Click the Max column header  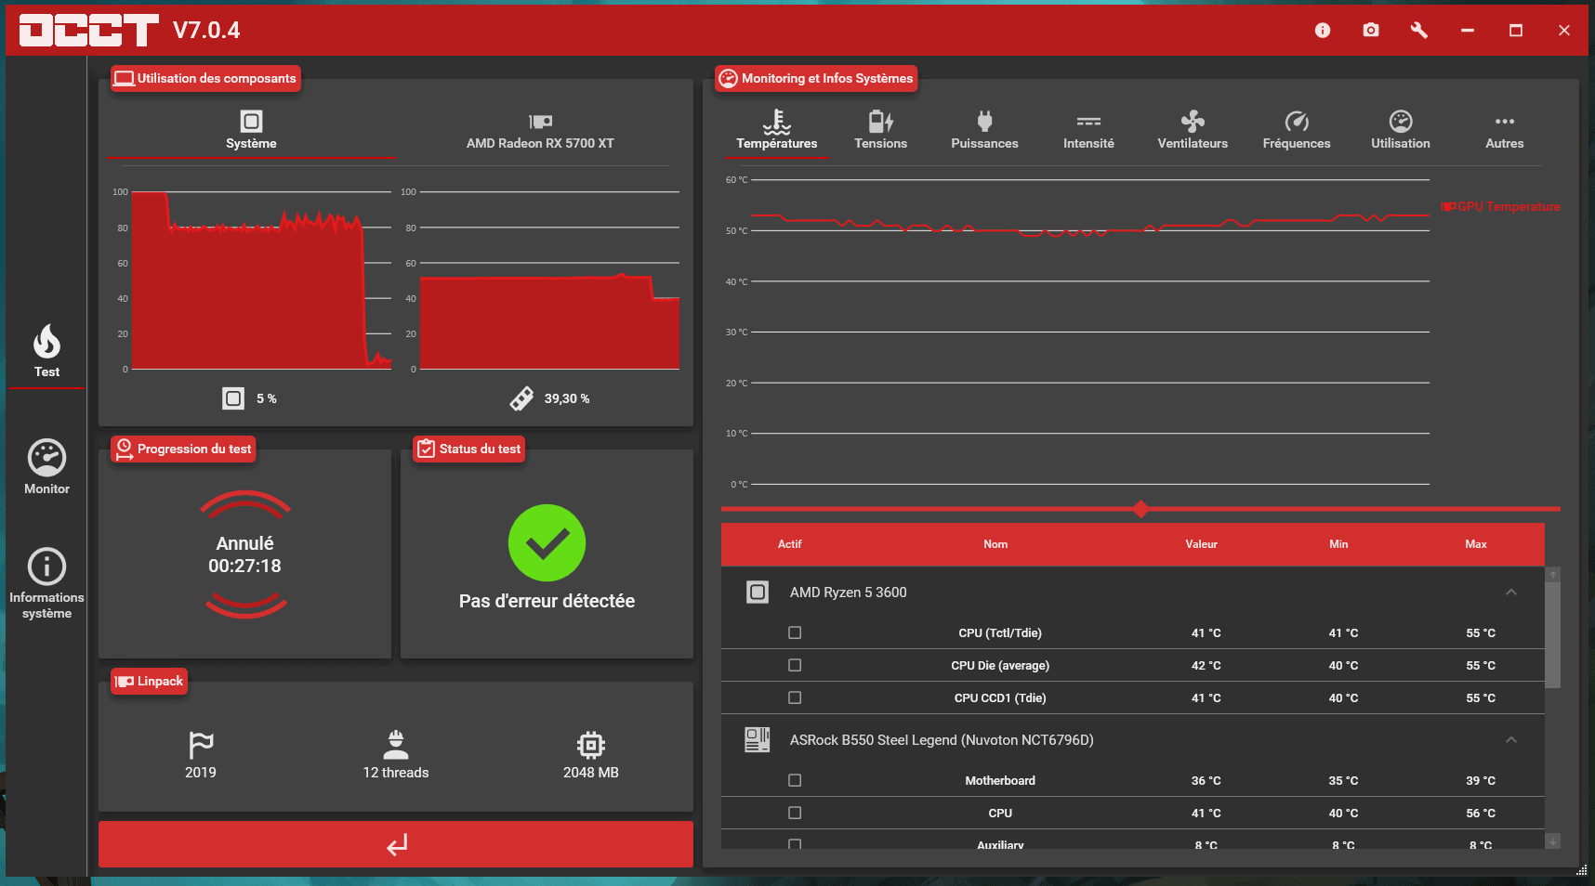1476,544
